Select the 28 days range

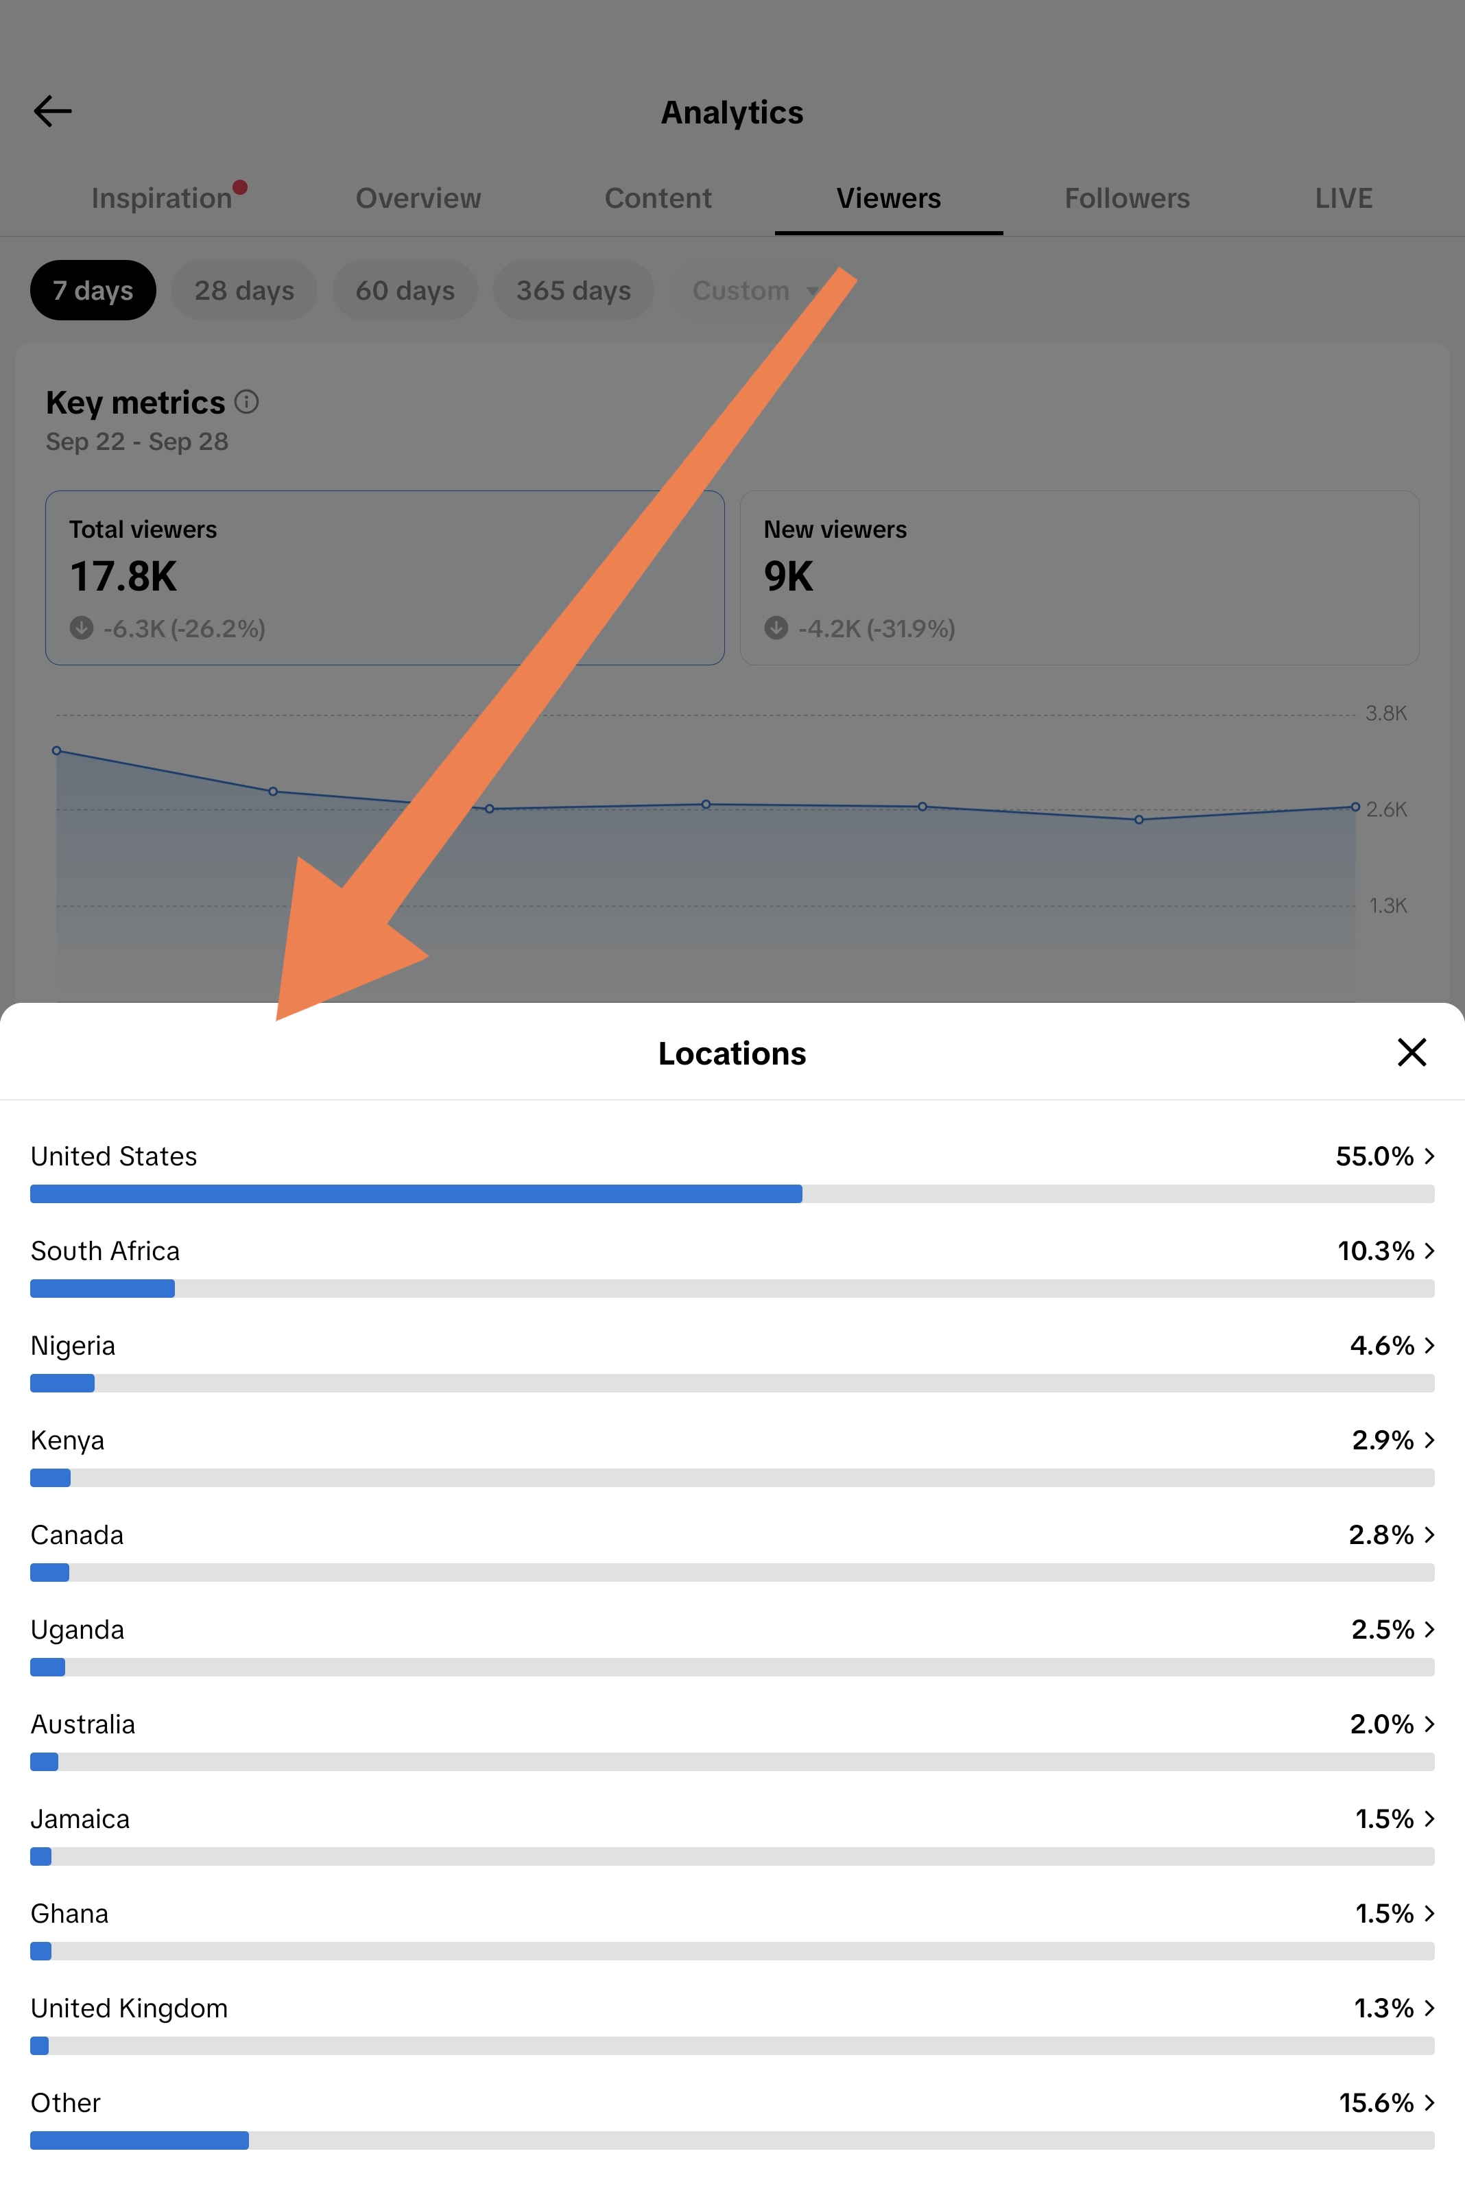(244, 291)
